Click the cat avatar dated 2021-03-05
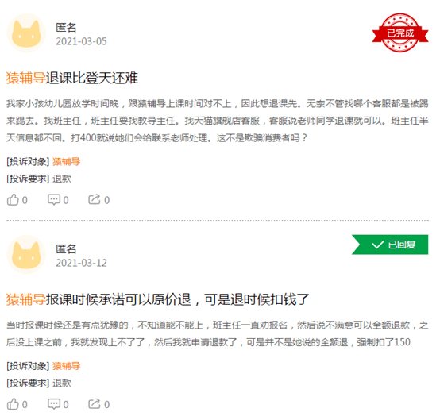This screenshot has width=440, height=416. (26, 33)
